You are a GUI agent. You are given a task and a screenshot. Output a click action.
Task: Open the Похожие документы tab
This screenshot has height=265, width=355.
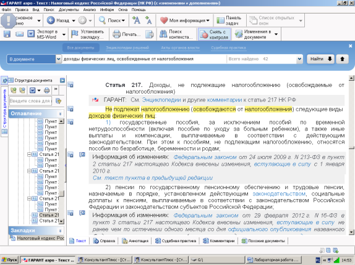point(263,241)
